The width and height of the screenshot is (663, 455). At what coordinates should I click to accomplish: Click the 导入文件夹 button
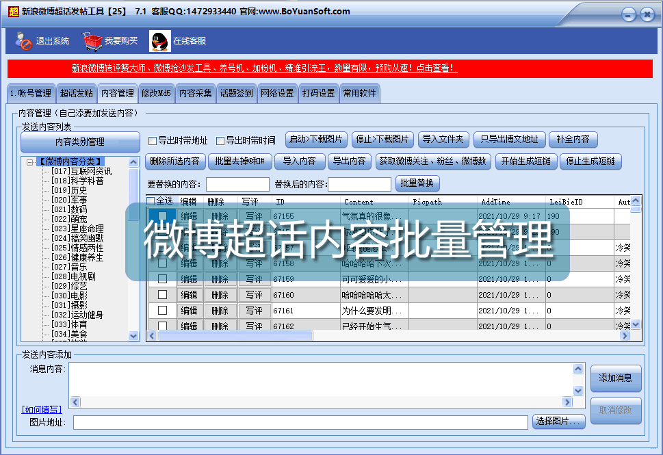[x=443, y=140]
